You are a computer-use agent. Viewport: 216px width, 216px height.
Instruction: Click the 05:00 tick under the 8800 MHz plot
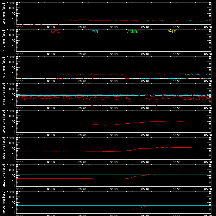[x=19, y=189]
